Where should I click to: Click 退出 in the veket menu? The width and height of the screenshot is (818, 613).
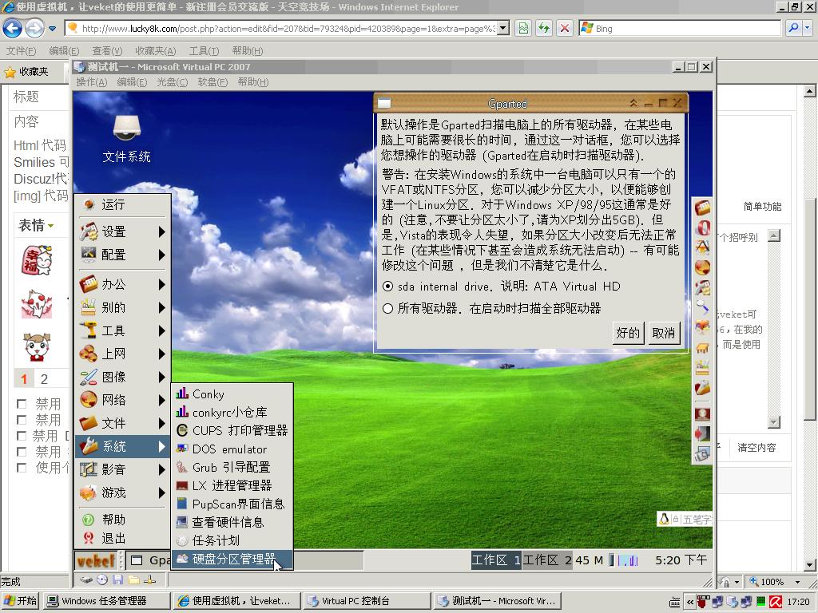(x=122, y=538)
